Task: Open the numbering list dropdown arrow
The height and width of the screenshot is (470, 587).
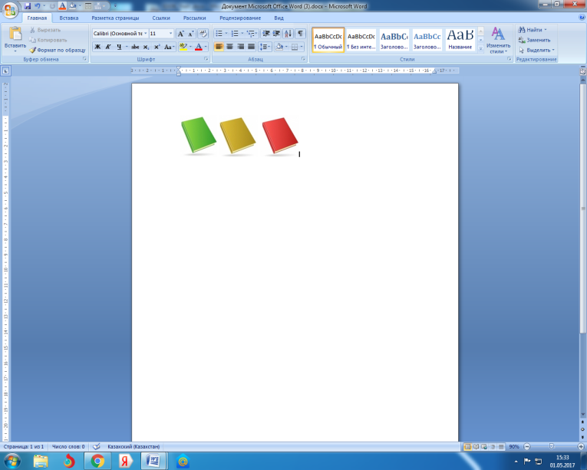Action: 242,34
